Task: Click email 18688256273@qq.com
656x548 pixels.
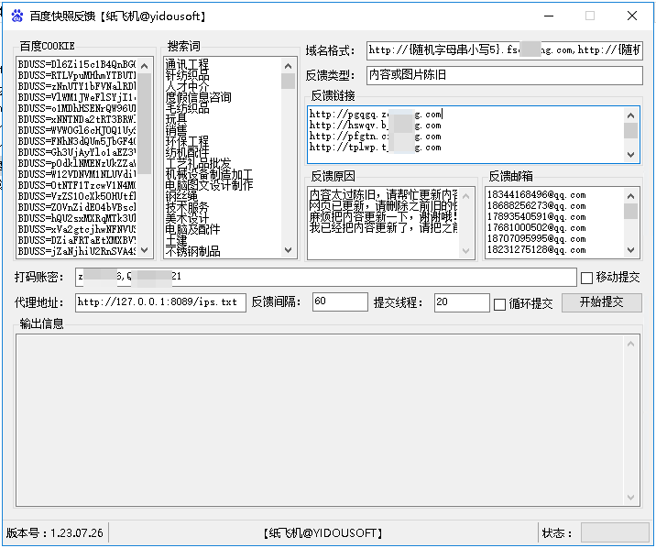Action: point(536,206)
